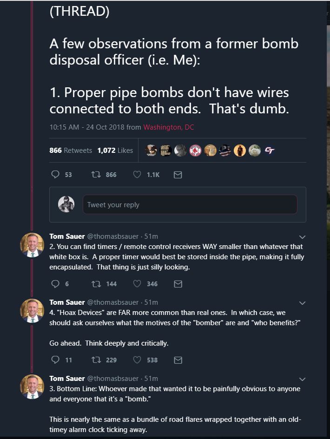The height and width of the screenshot is (439, 330).
Task: Expand options menu on Hoax Devices tweet
Action: (x=303, y=303)
